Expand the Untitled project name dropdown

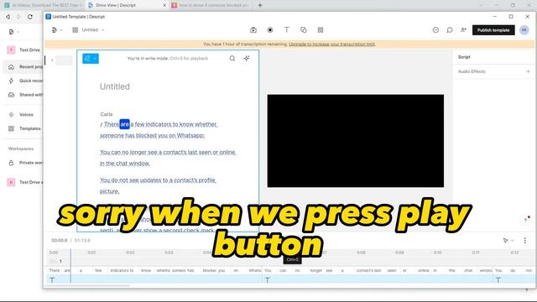(102, 30)
